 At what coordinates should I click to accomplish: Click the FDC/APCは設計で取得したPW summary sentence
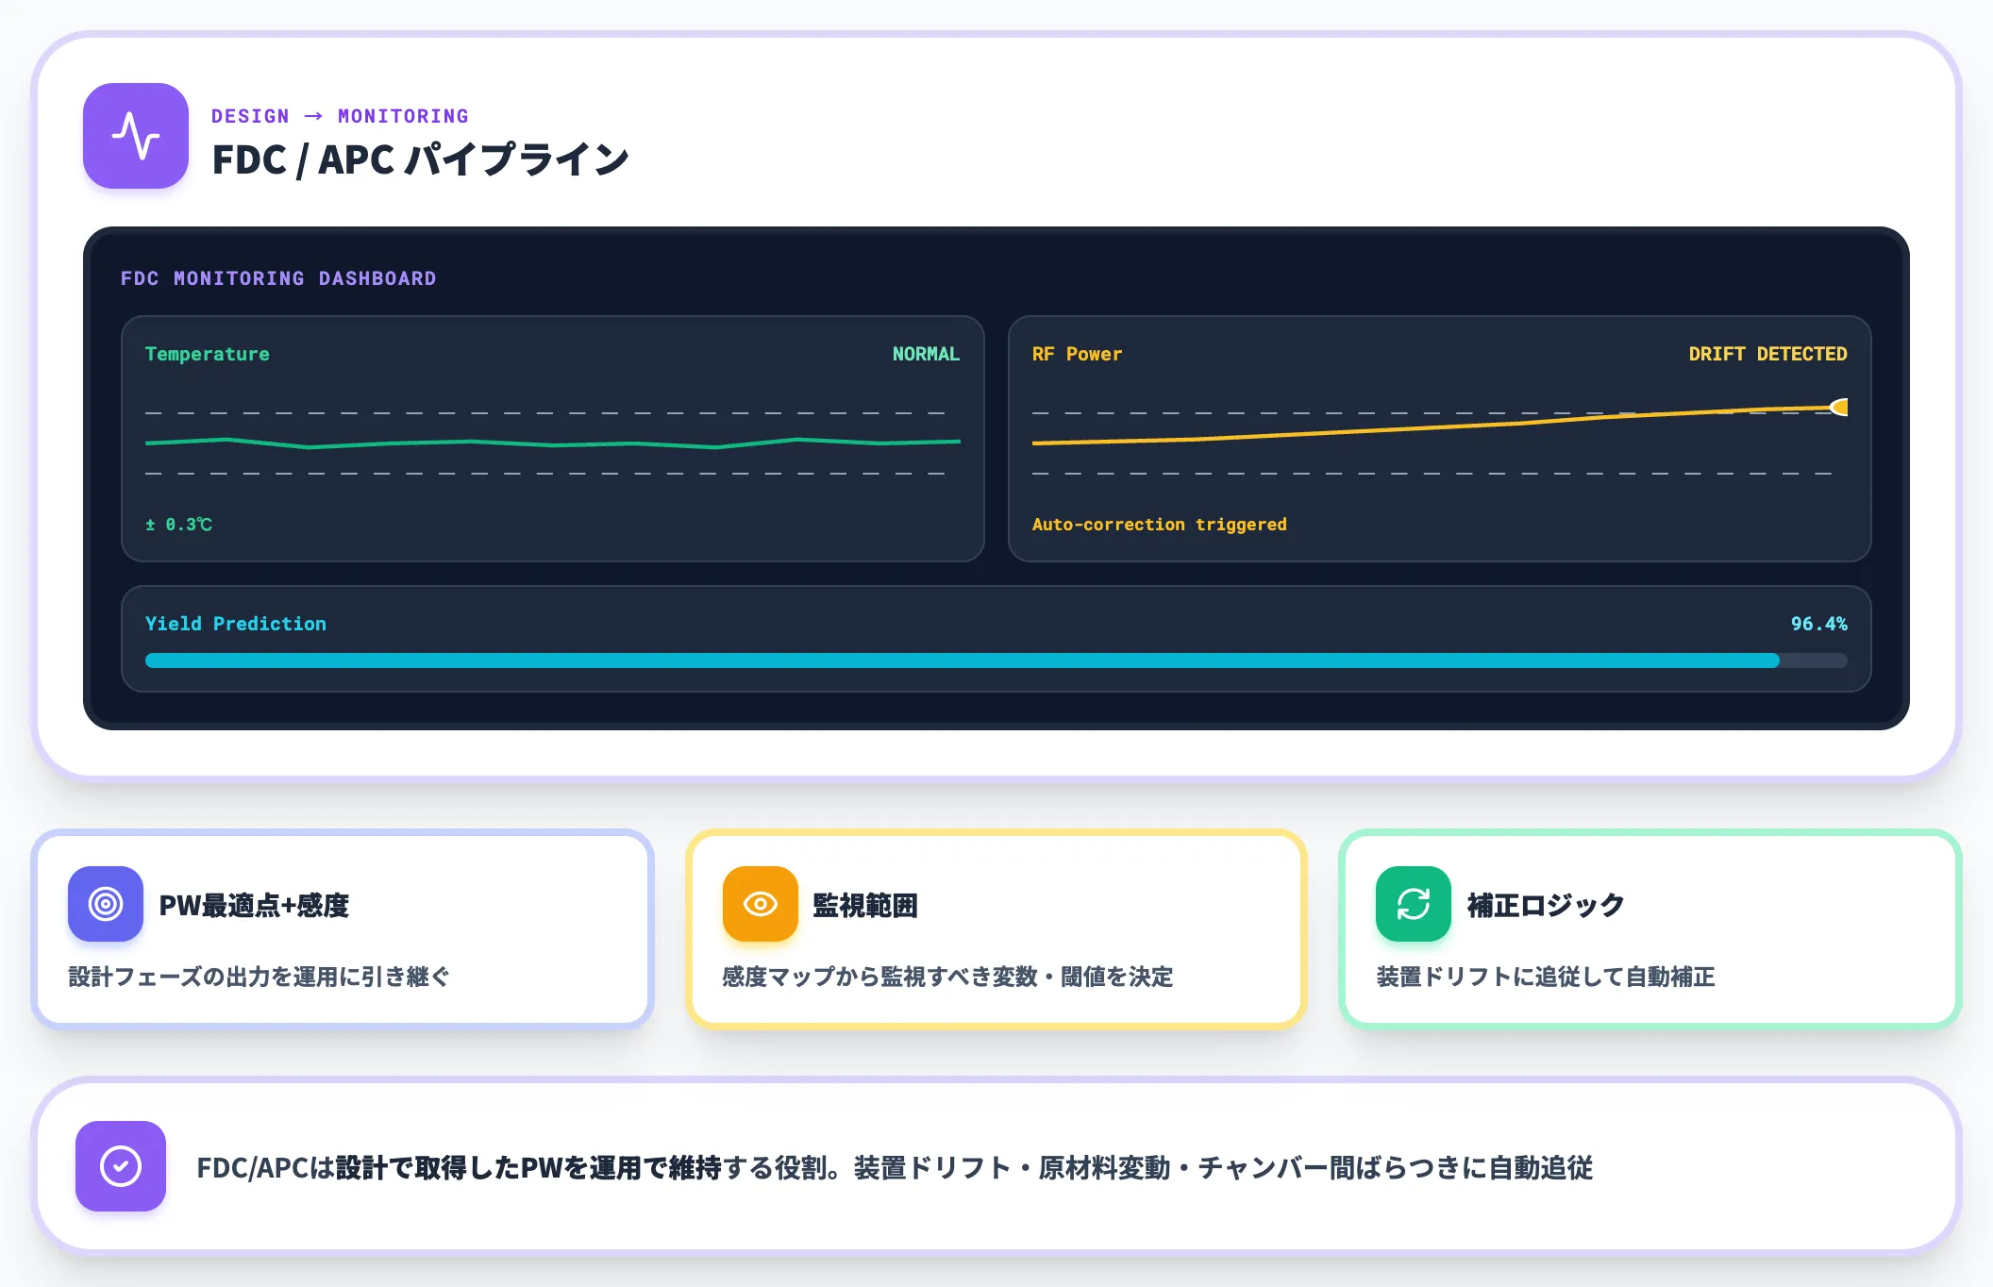click(895, 1168)
